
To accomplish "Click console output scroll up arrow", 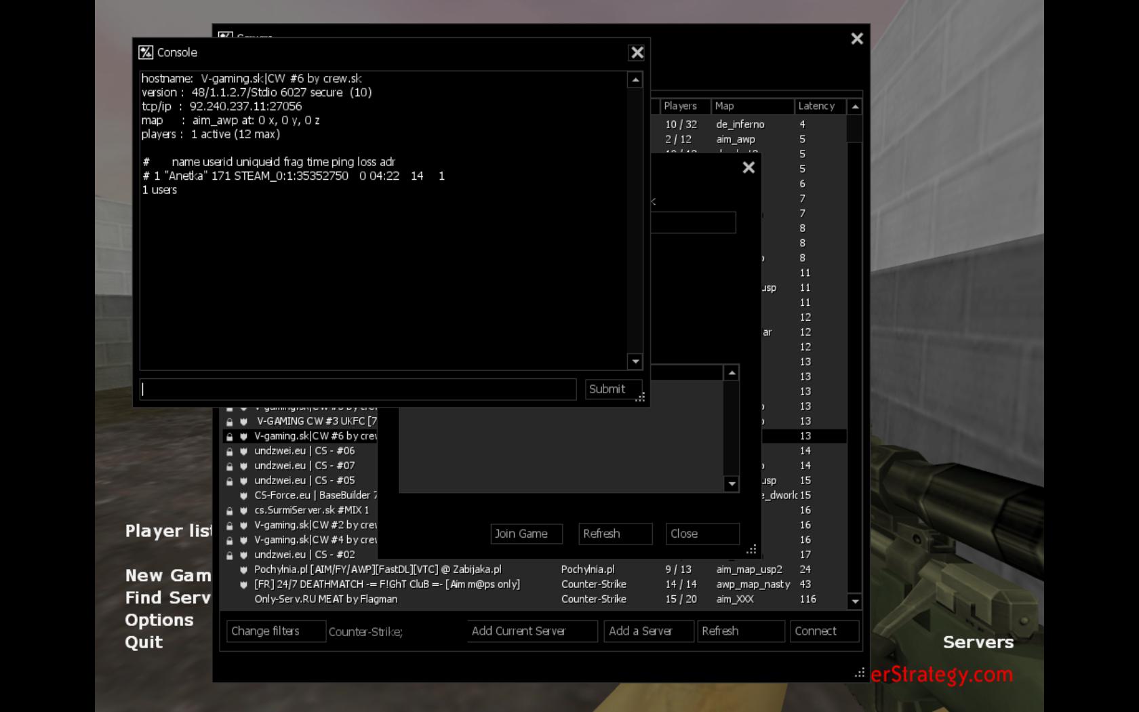I will pyautogui.click(x=635, y=80).
